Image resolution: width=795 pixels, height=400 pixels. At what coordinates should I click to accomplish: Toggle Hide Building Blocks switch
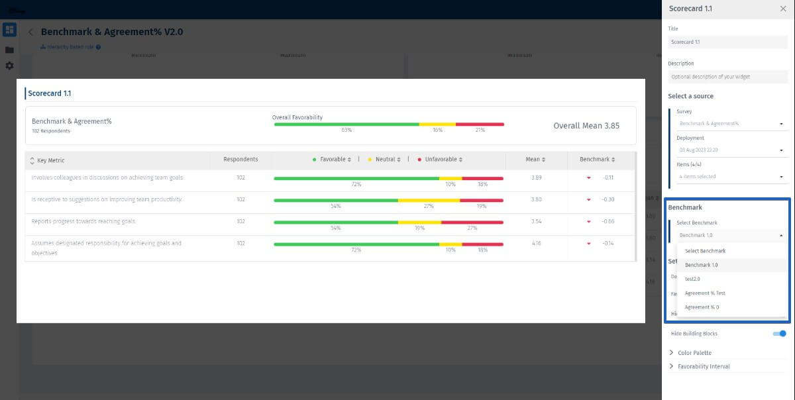(779, 334)
